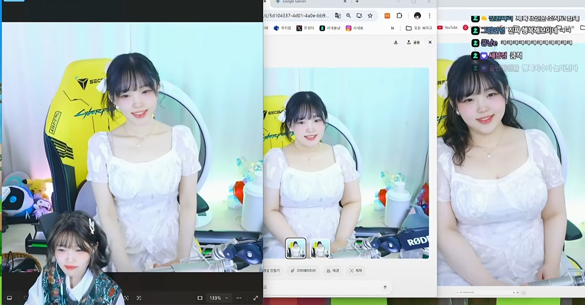Toggle the filmstrip view icon
Screen dimensions: 585x305
[9, 298]
